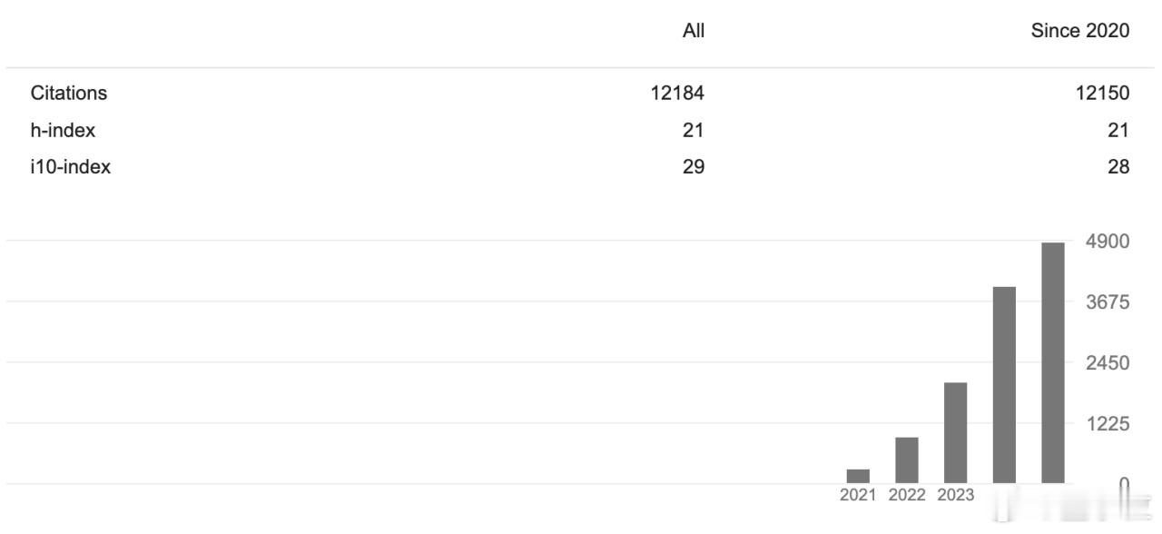Click the h-index row label
The image size is (1162, 534).
63,130
